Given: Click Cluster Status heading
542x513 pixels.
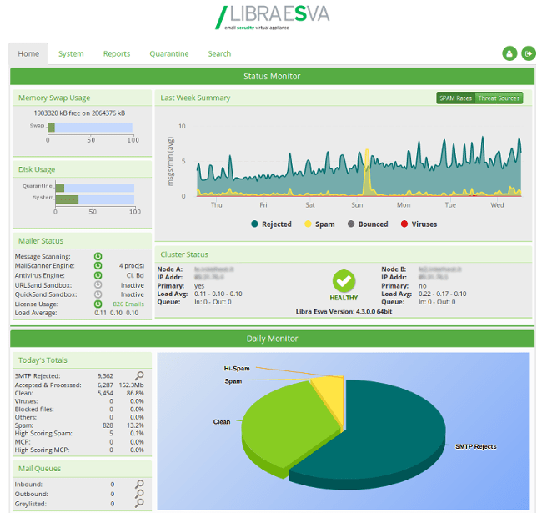Looking at the screenshot, I should [184, 254].
